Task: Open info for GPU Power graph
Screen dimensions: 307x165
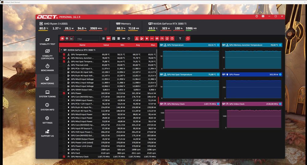Action: click(280, 75)
